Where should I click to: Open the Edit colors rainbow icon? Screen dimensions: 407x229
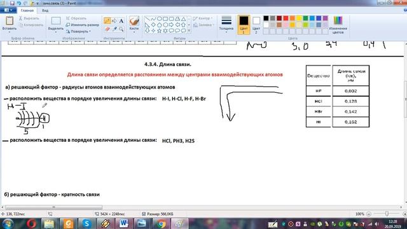click(x=338, y=20)
